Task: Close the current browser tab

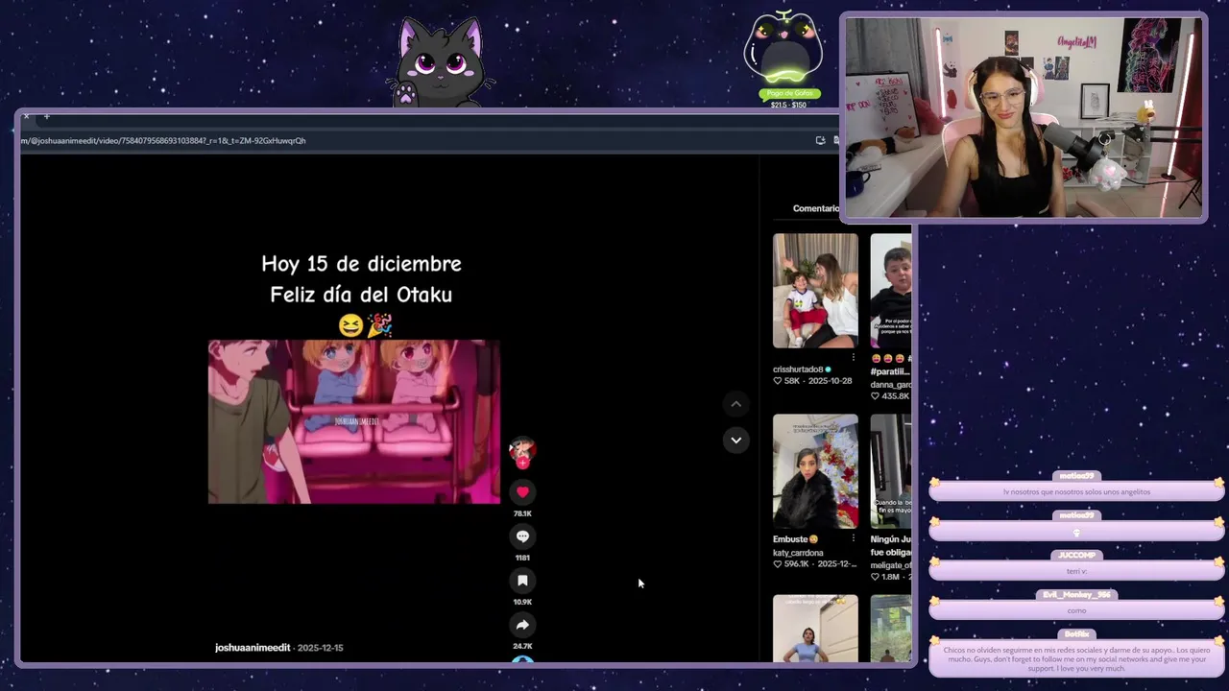Action: 26,116
